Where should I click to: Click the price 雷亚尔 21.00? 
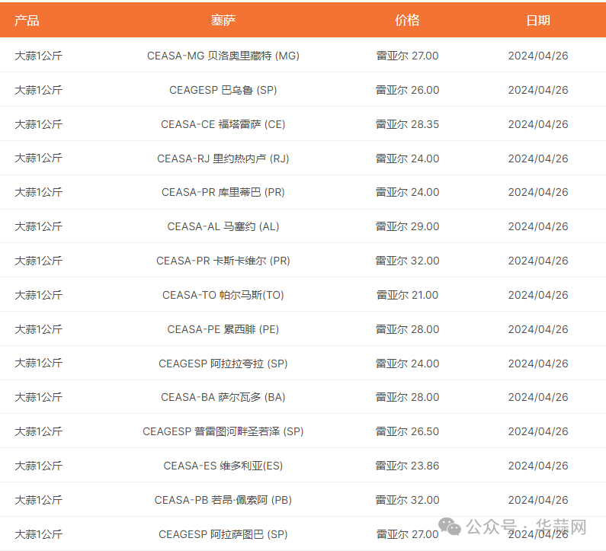tap(407, 295)
